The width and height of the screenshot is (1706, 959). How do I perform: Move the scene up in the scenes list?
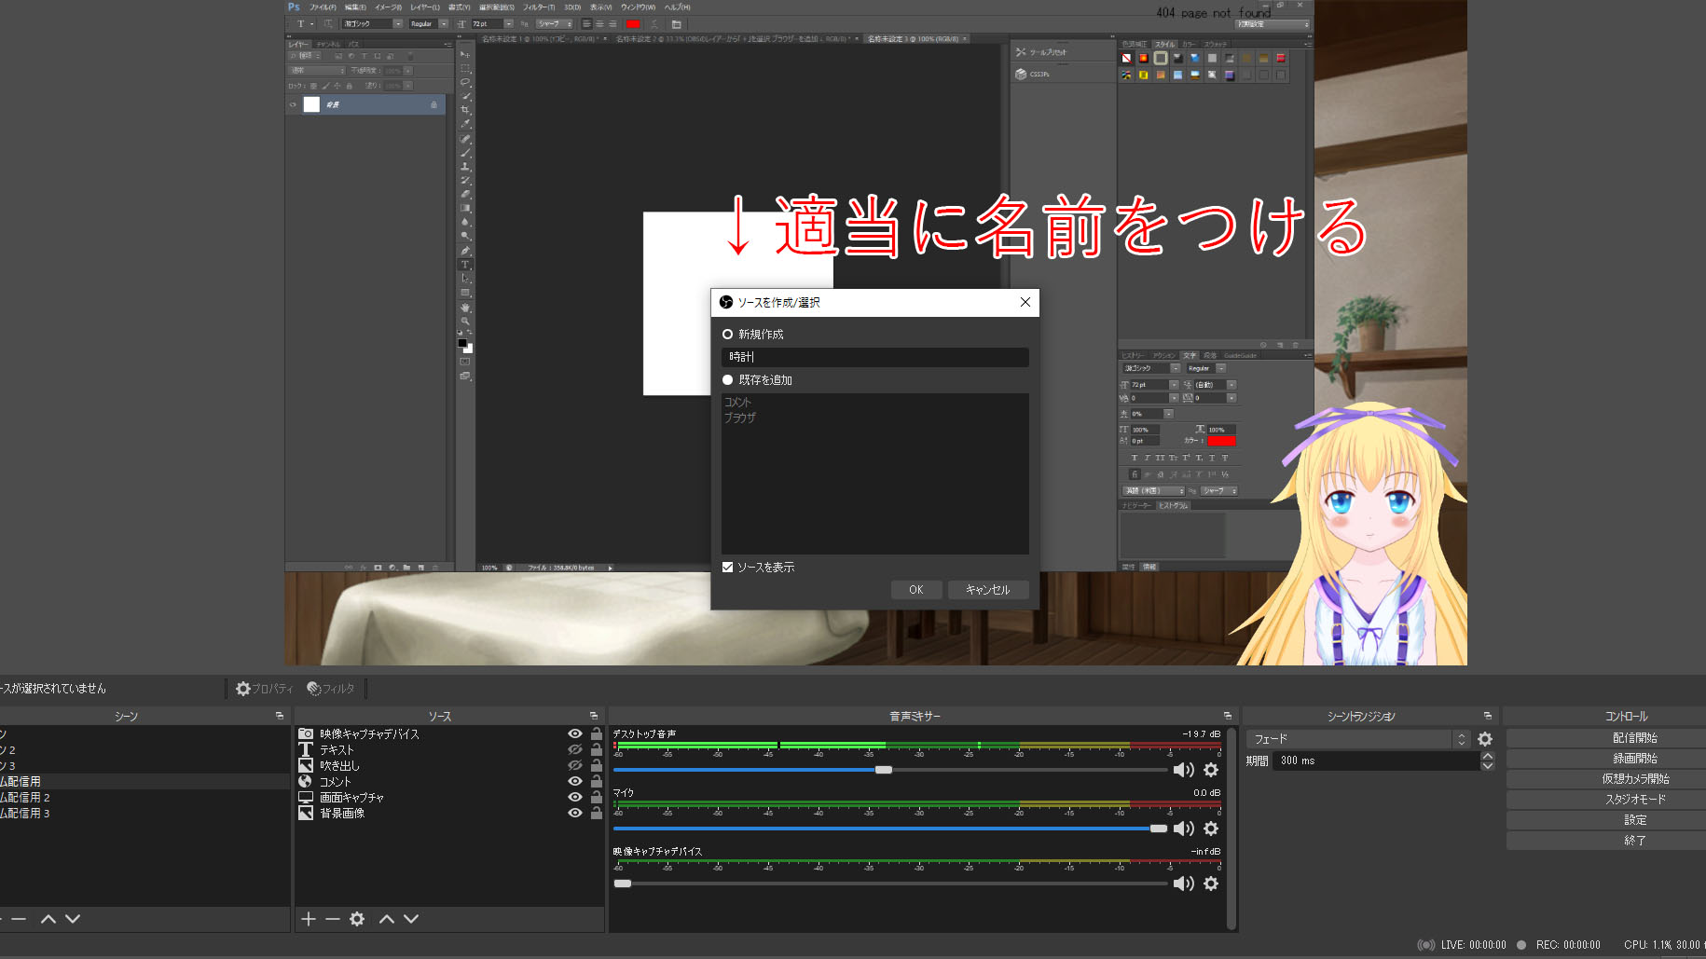[x=48, y=919]
